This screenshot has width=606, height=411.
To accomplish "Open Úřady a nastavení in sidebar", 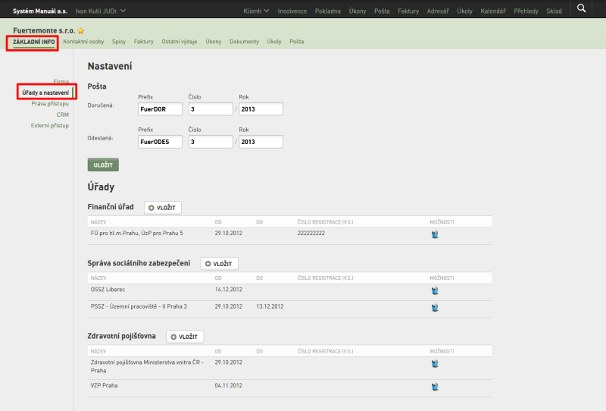I will (x=45, y=93).
